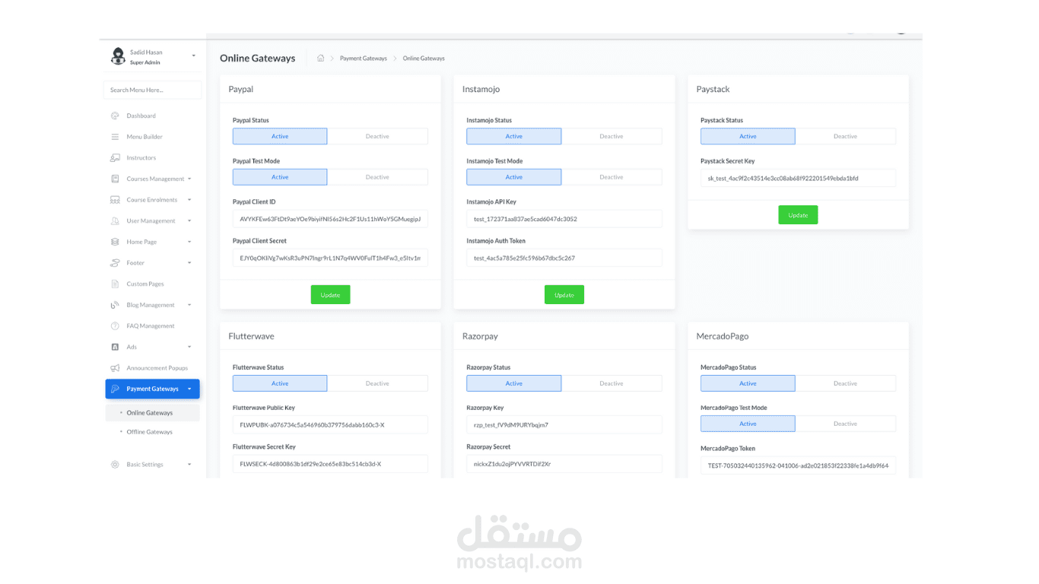Image resolution: width=1039 pixels, height=584 pixels.
Task: Click the Courses Management icon
Action: point(115,179)
